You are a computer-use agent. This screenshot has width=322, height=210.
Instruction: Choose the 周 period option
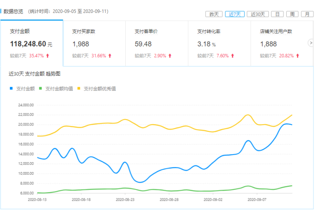pyautogui.click(x=292, y=14)
